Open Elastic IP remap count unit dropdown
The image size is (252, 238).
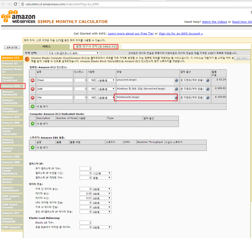[102, 178]
